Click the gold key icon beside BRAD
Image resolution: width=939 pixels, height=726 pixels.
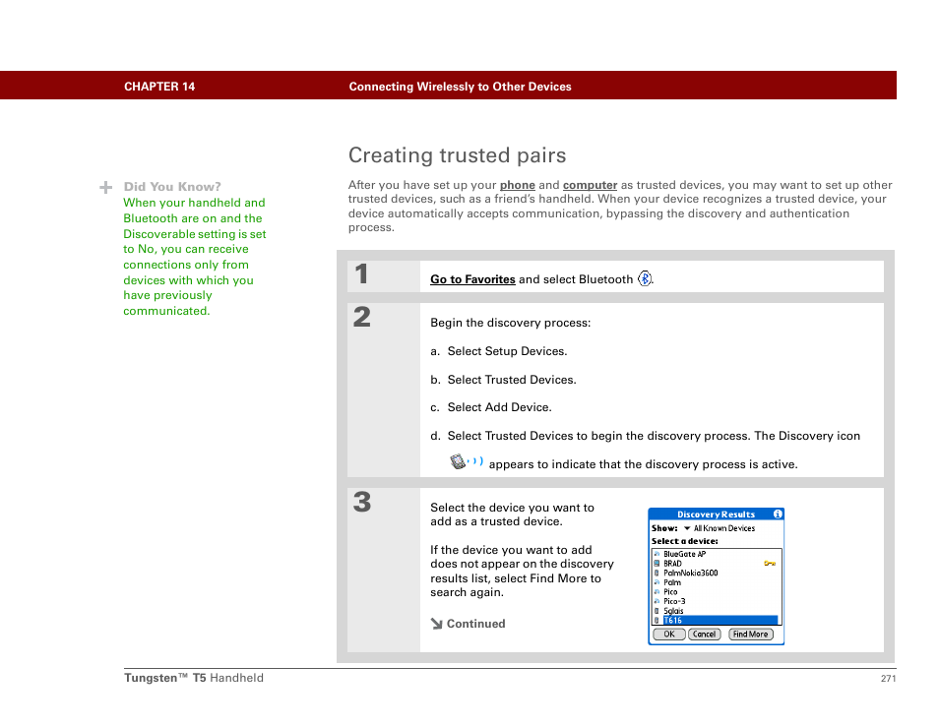pos(770,564)
